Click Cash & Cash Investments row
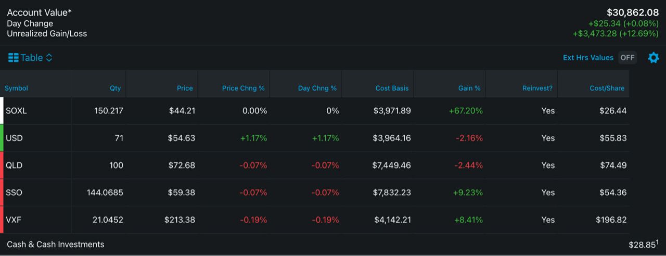 [x=56, y=245]
